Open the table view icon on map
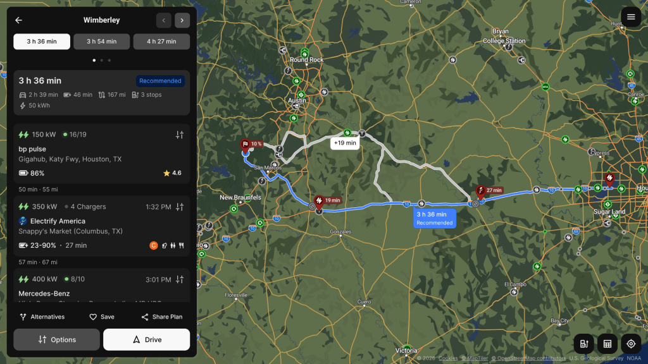 607,344
